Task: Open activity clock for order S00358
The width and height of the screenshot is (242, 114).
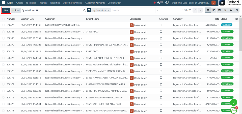Action: click(x=161, y=64)
